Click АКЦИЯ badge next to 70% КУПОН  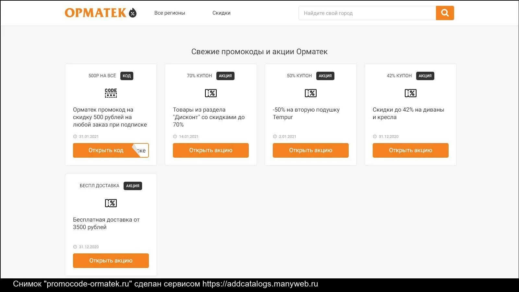pos(225,76)
